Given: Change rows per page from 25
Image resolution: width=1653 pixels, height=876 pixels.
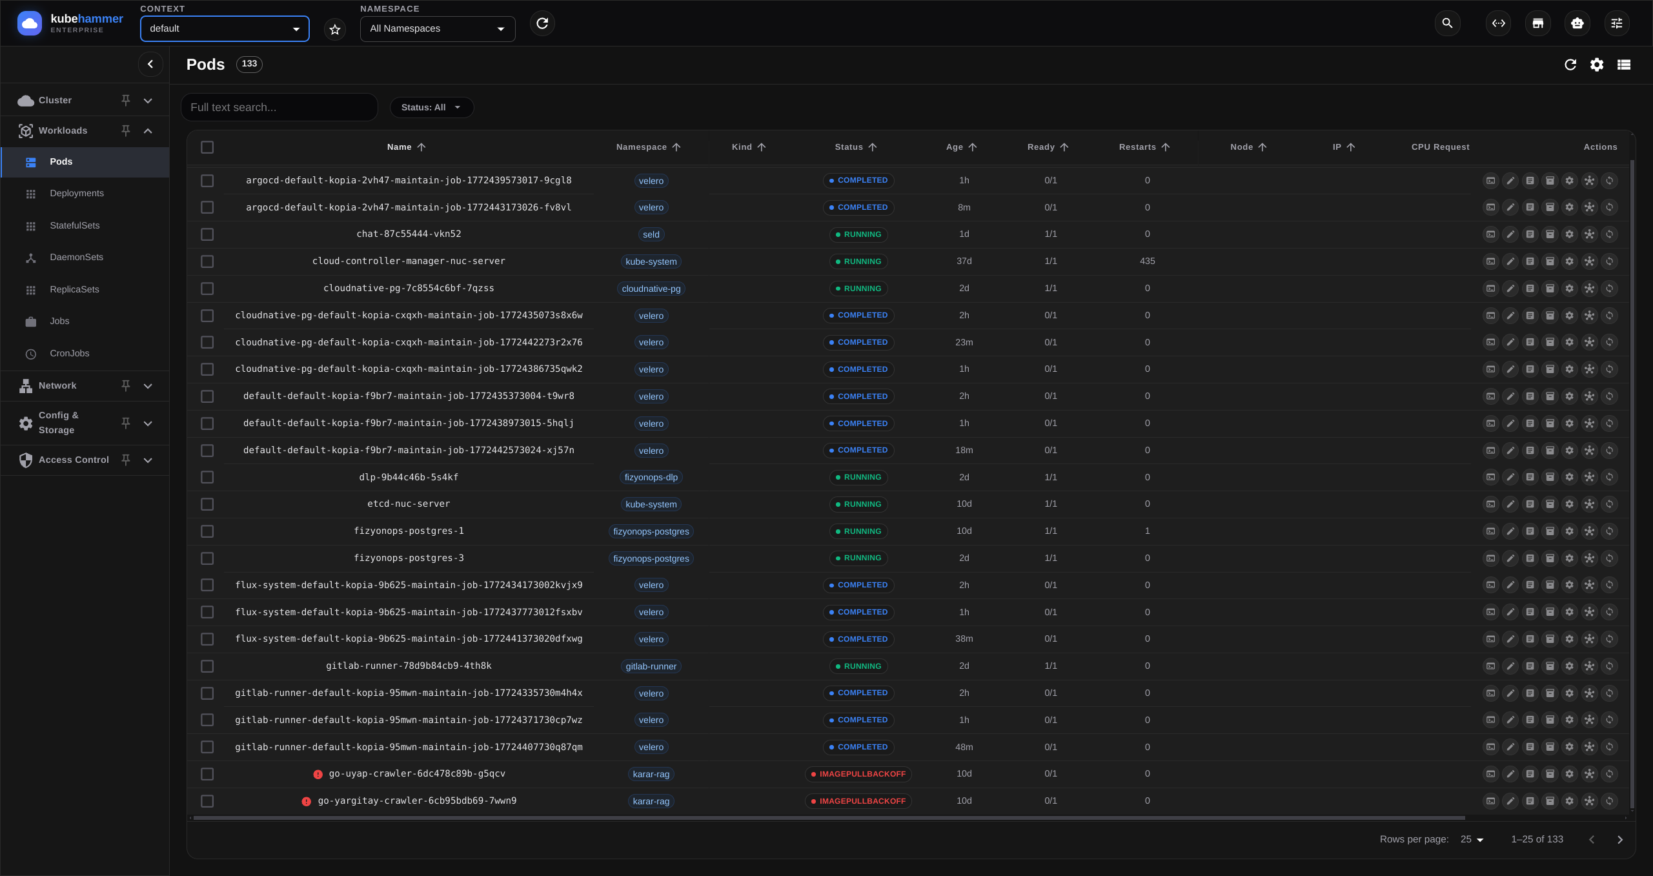Looking at the screenshot, I should [1472, 839].
